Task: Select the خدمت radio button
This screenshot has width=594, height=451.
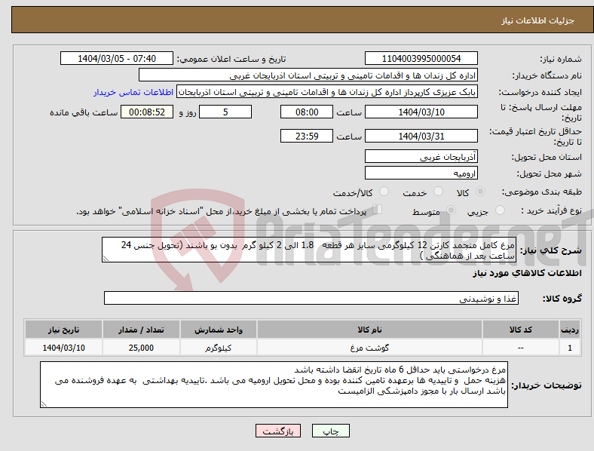Action: [x=438, y=192]
